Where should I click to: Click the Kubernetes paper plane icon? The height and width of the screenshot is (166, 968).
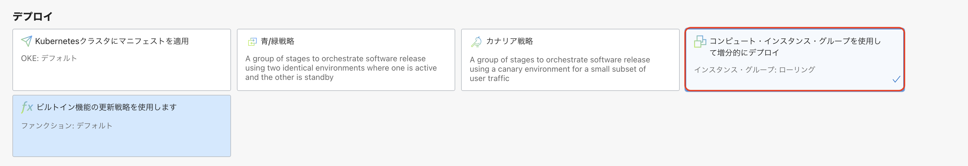tap(26, 41)
